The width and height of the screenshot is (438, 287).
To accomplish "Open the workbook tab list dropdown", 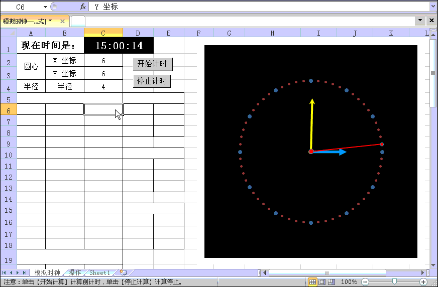I will pyautogui.click(x=420, y=21).
